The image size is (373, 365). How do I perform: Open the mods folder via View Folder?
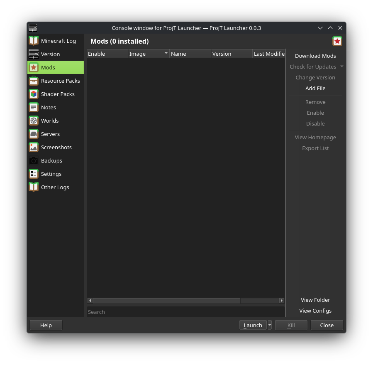click(x=315, y=300)
